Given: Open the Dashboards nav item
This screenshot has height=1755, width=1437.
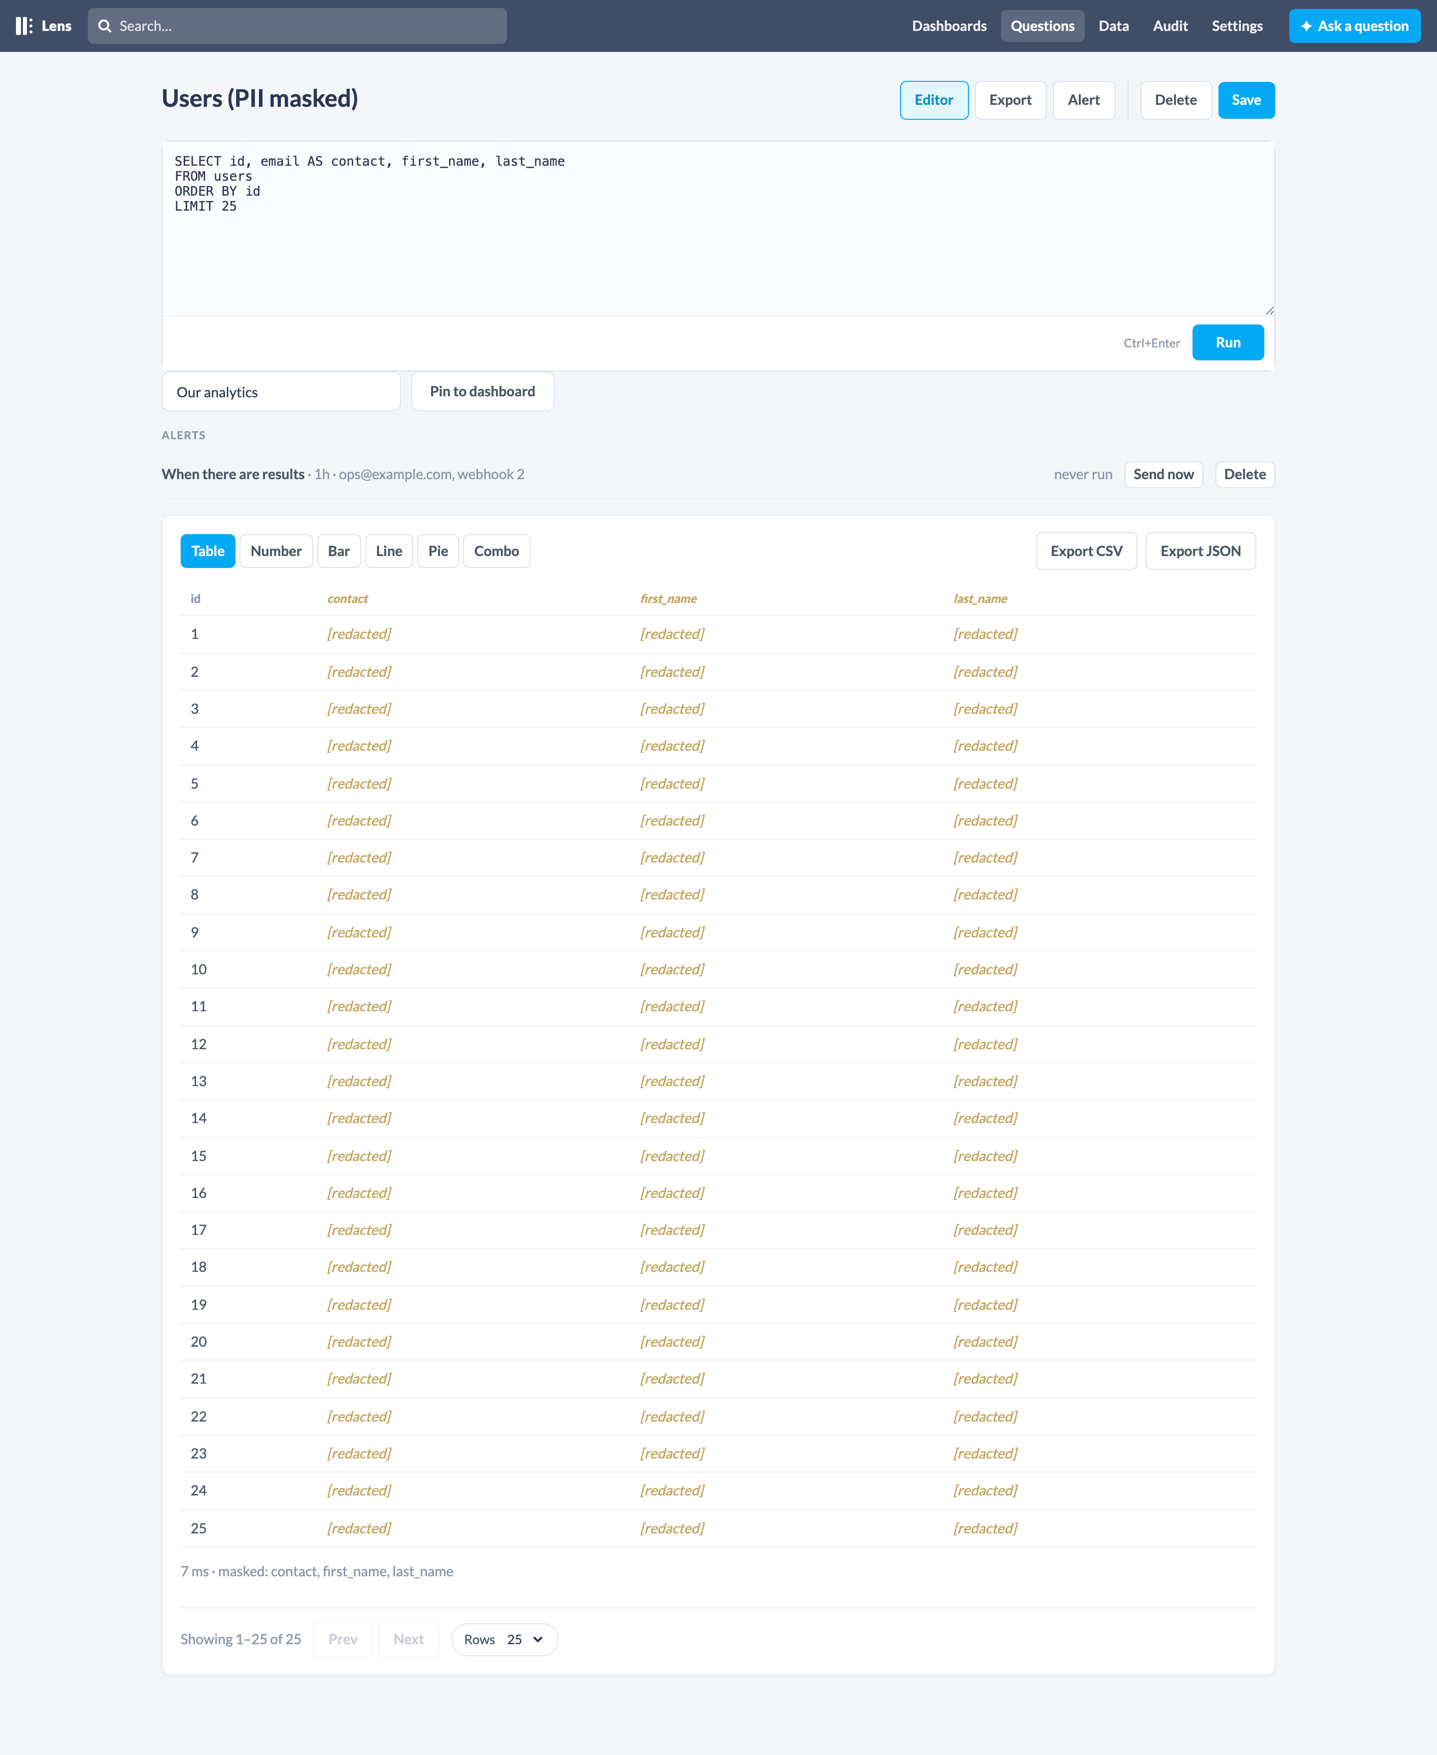Looking at the screenshot, I should coord(950,25).
